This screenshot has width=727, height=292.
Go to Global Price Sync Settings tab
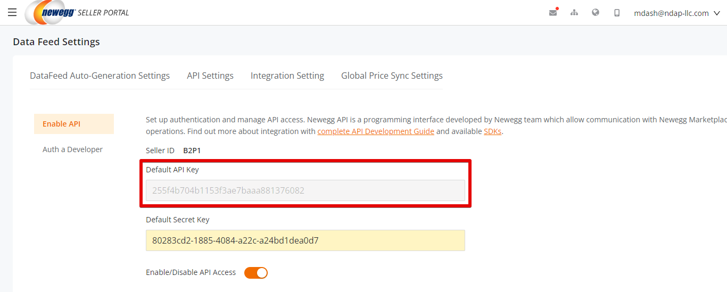pos(392,76)
